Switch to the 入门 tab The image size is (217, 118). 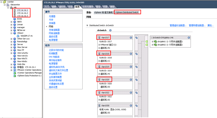click(47, 7)
